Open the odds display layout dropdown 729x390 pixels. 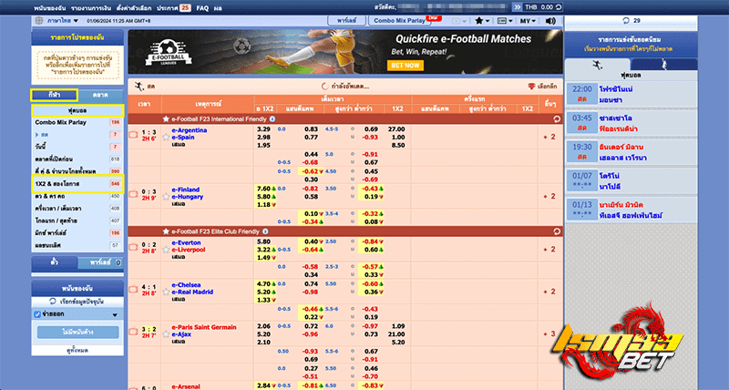click(x=505, y=21)
